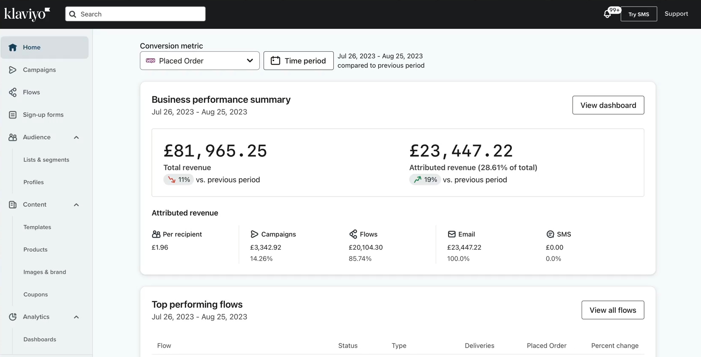The height and width of the screenshot is (357, 701).
Task: Open the Support link
Action: pyautogui.click(x=676, y=14)
